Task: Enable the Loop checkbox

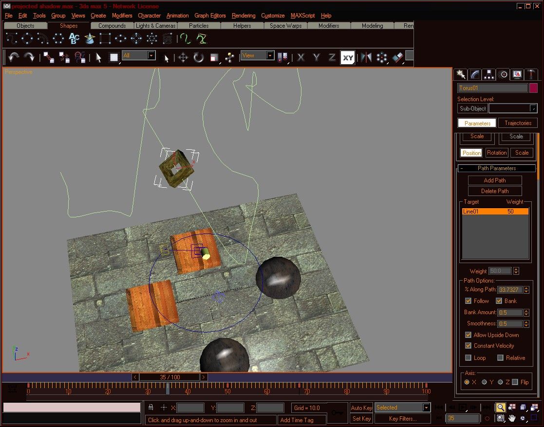Action: (468, 357)
